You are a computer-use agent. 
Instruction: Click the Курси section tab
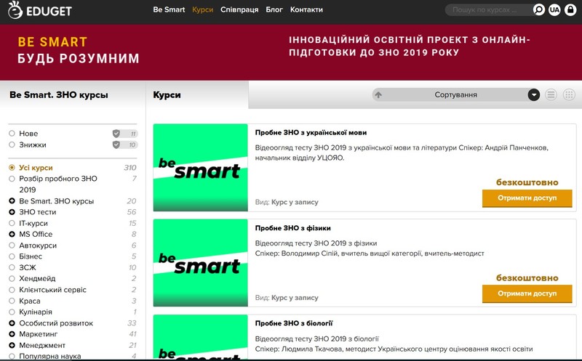[x=167, y=95]
